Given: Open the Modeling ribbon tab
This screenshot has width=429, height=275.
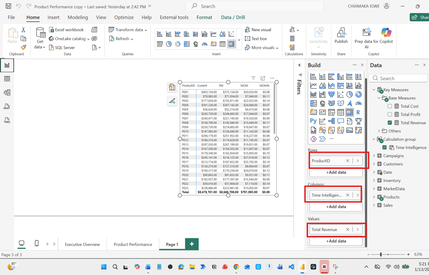Looking at the screenshot, I should [78, 17].
